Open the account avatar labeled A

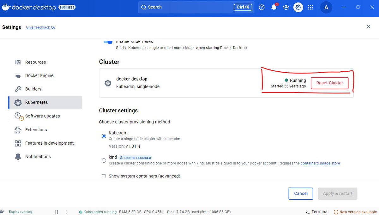(326, 7)
